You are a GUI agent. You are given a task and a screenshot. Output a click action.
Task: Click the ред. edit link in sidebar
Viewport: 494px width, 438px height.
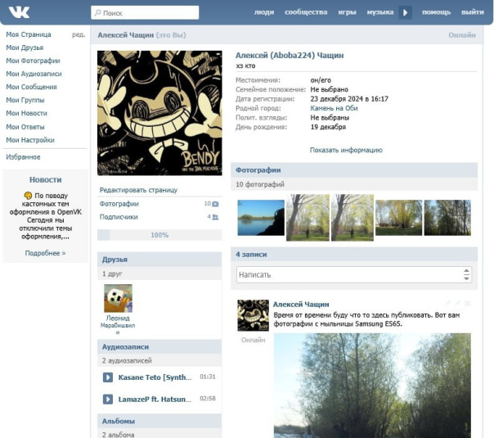pos(79,34)
